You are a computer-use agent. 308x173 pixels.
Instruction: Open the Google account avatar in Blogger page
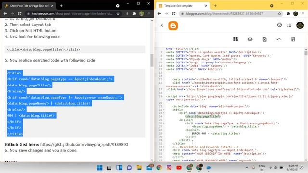tap(300, 25)
